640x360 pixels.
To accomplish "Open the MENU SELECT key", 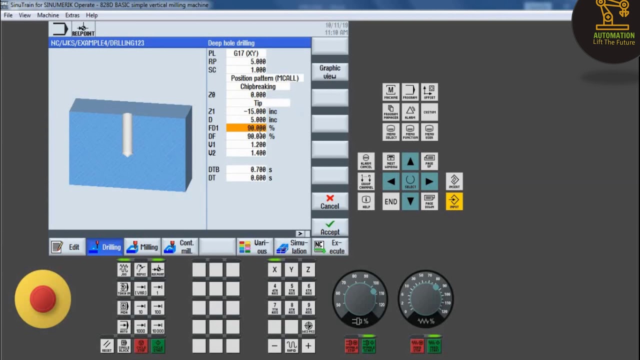I will click(391, 132).
